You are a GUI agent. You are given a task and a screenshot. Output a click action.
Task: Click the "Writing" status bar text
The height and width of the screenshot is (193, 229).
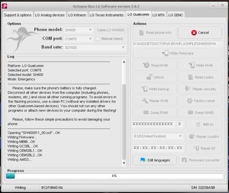(x=20, y=188)
